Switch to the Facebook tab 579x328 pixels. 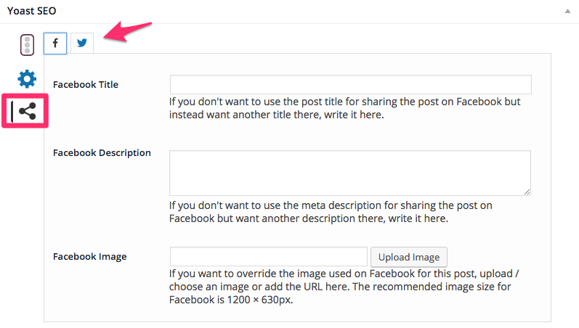[55, 43]
